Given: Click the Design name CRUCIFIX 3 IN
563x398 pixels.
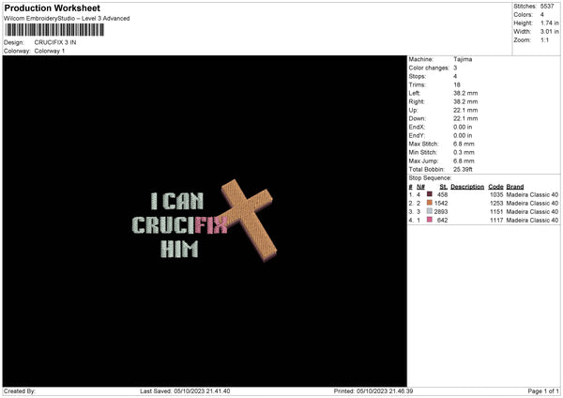Looking at the screenshot, I should [x=55, y=42].
